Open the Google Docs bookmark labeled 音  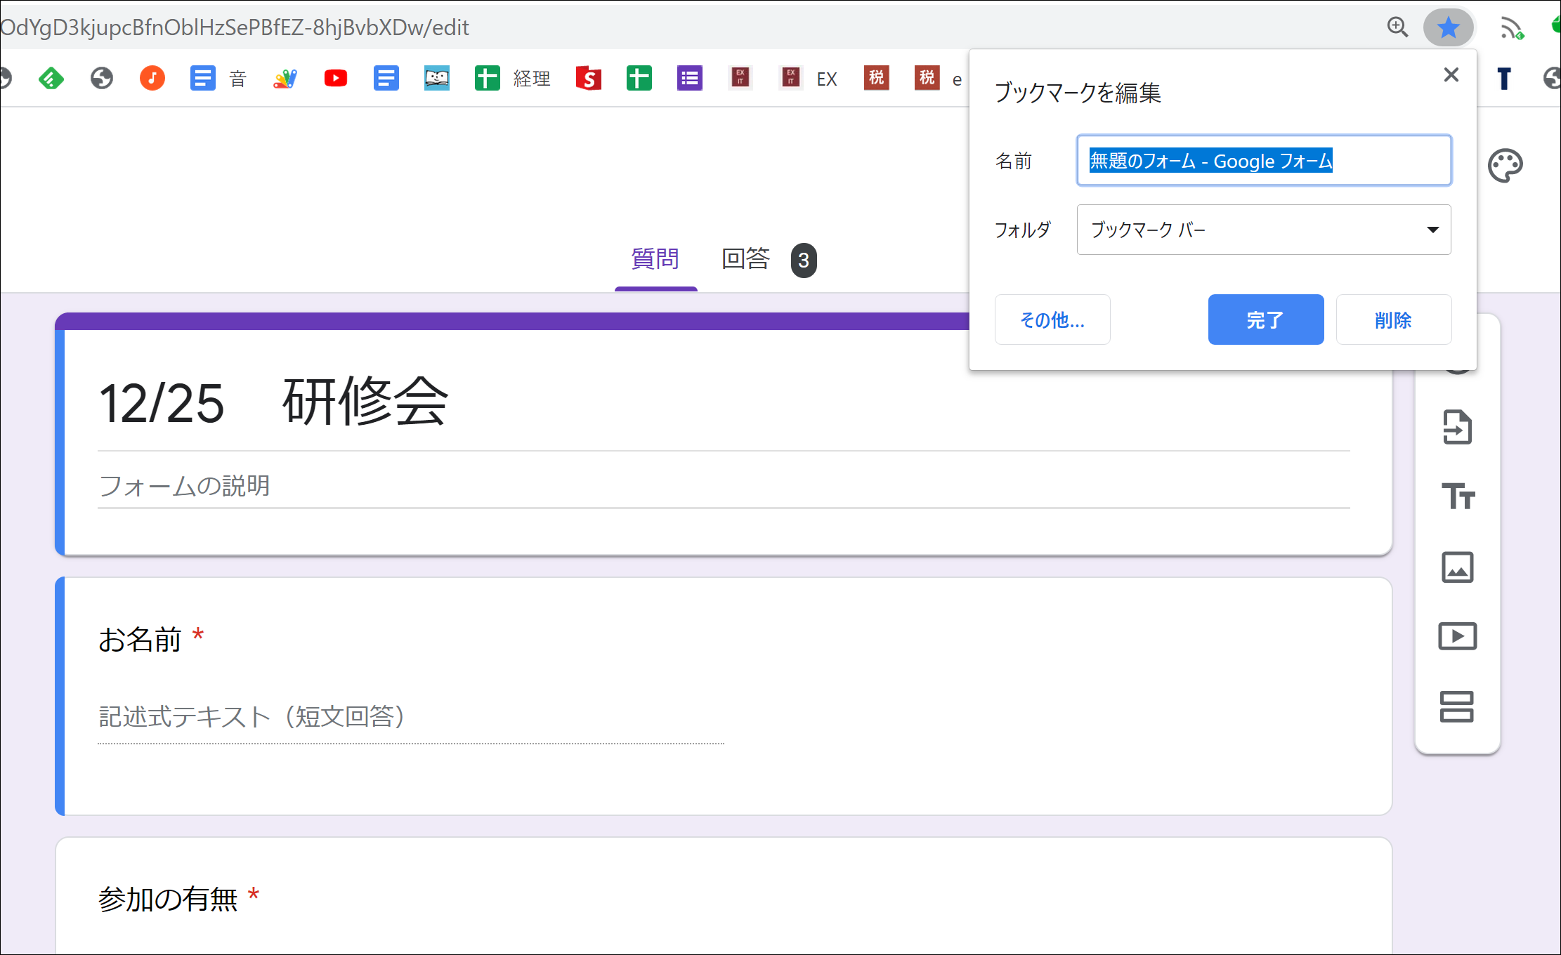[x=218, y=78]
